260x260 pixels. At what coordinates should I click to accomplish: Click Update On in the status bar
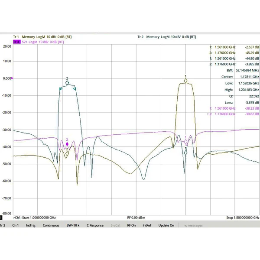166,225
